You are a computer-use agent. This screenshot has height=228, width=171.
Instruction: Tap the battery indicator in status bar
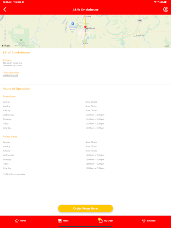click(x=166, y=2)
